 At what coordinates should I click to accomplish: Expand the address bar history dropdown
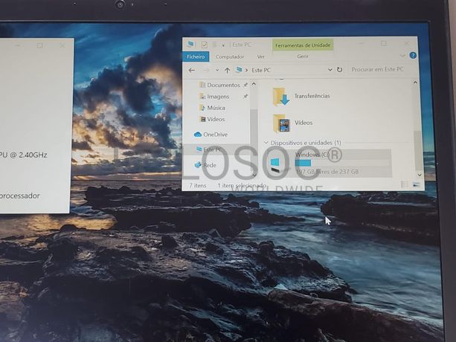point(330,70)
